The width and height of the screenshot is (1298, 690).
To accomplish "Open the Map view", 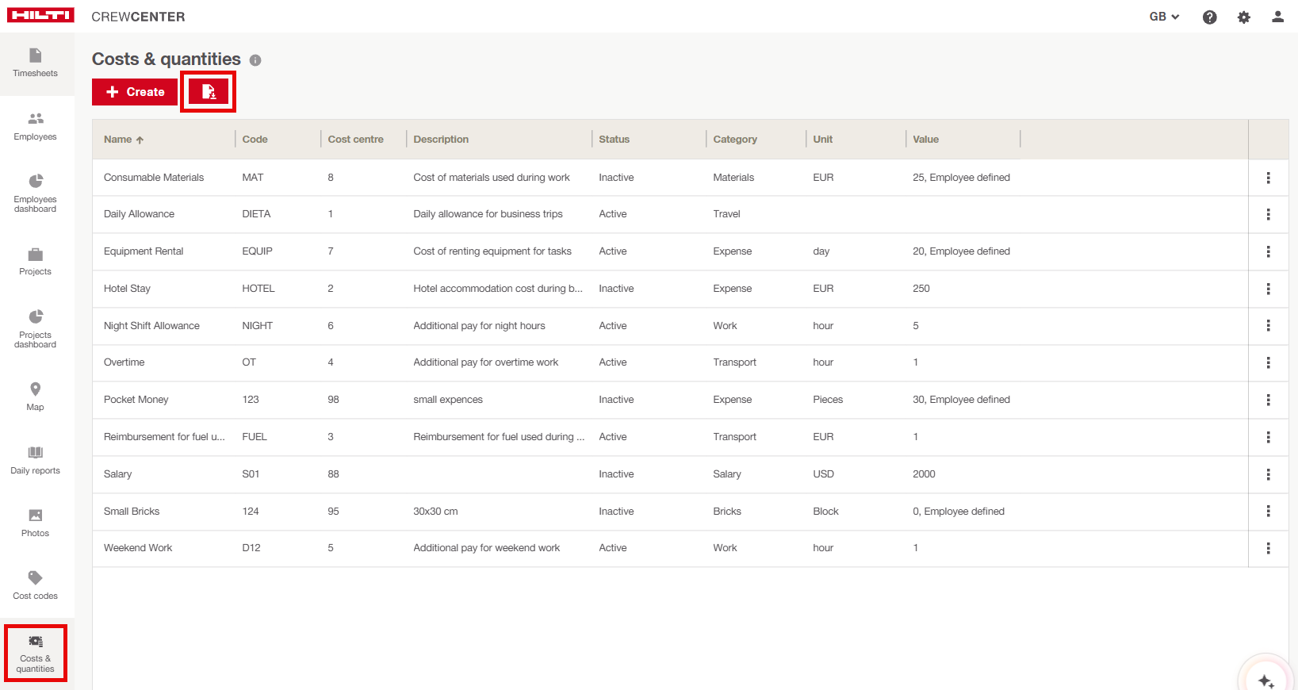I will (x=36, y=397).
